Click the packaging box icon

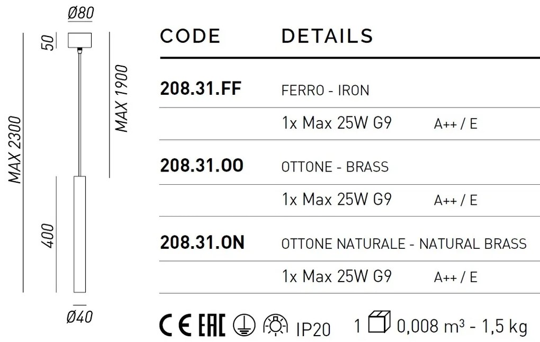click(x=379, y=322)
